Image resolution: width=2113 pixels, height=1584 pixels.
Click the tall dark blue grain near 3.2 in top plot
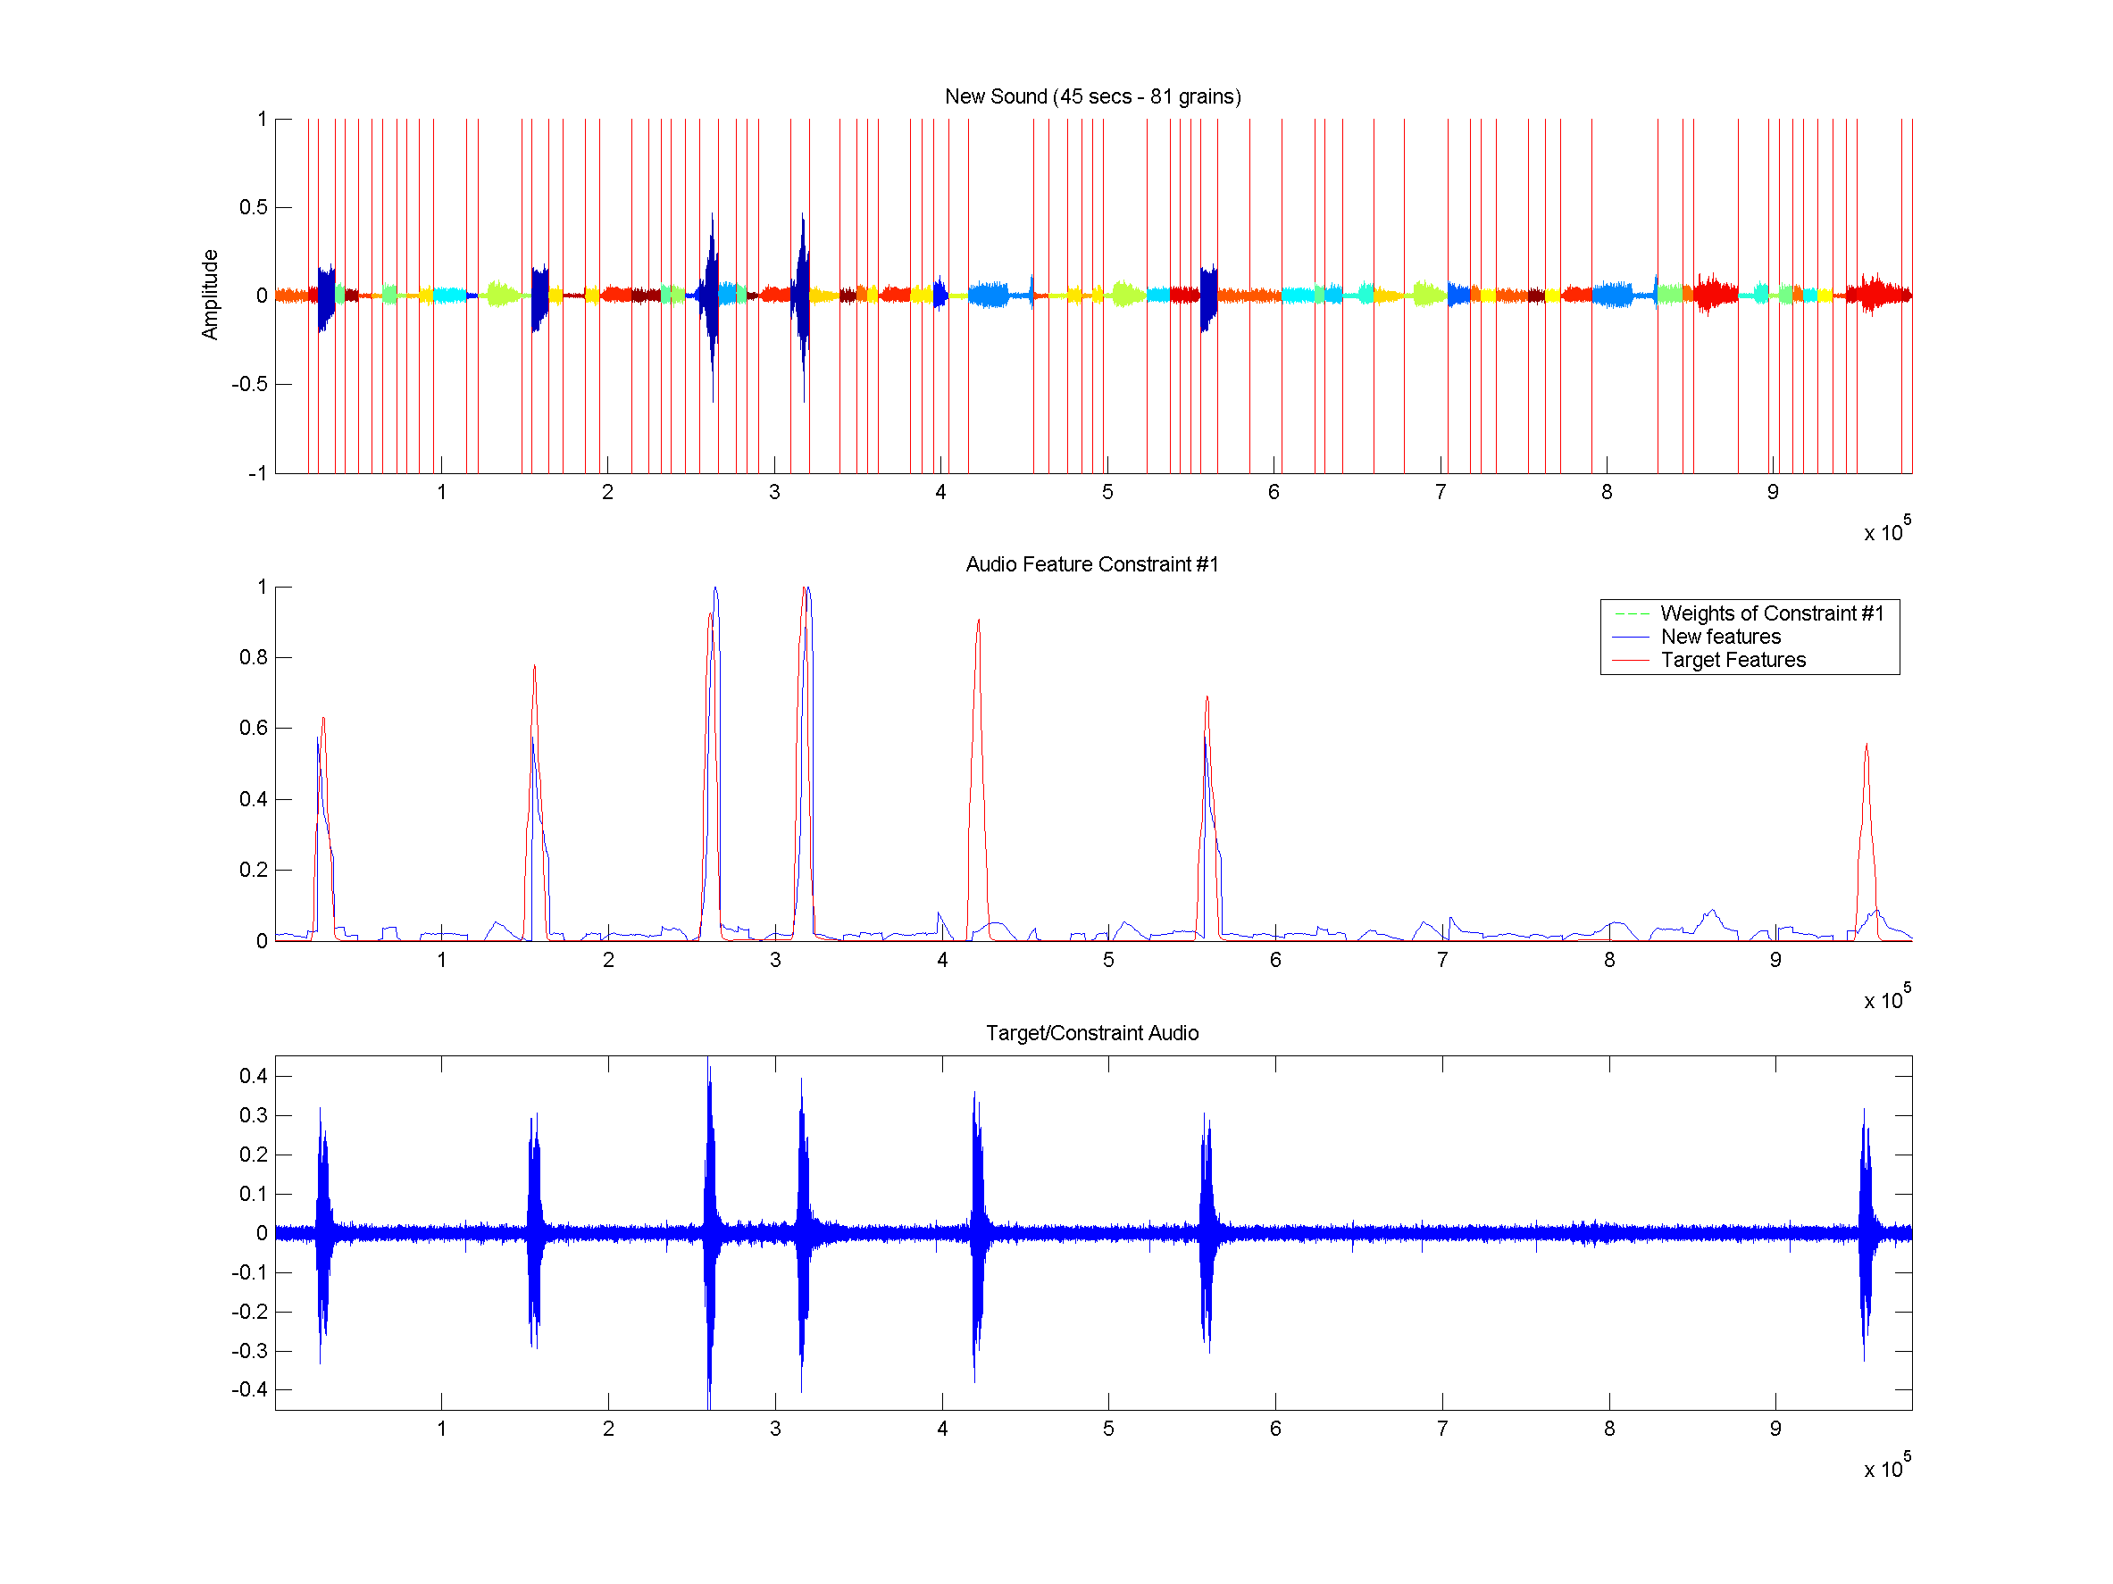click(802, 296)
